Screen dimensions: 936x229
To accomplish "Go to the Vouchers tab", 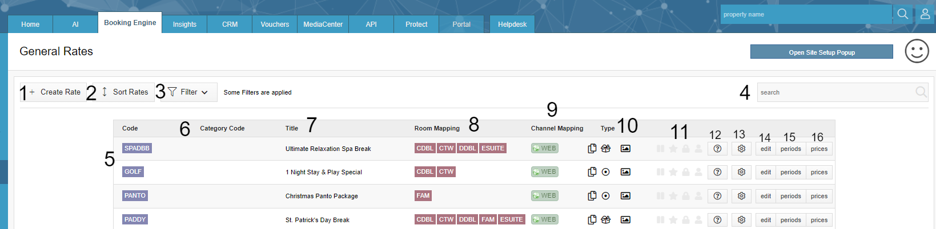I will (275, 24).
